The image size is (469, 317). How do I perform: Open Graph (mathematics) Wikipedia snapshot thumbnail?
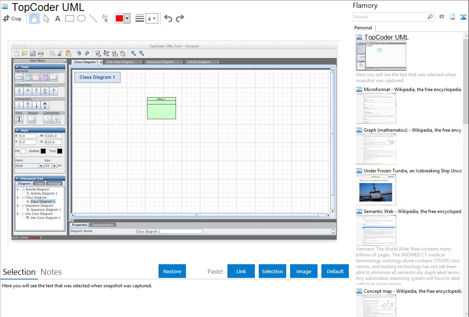[376, 149]
